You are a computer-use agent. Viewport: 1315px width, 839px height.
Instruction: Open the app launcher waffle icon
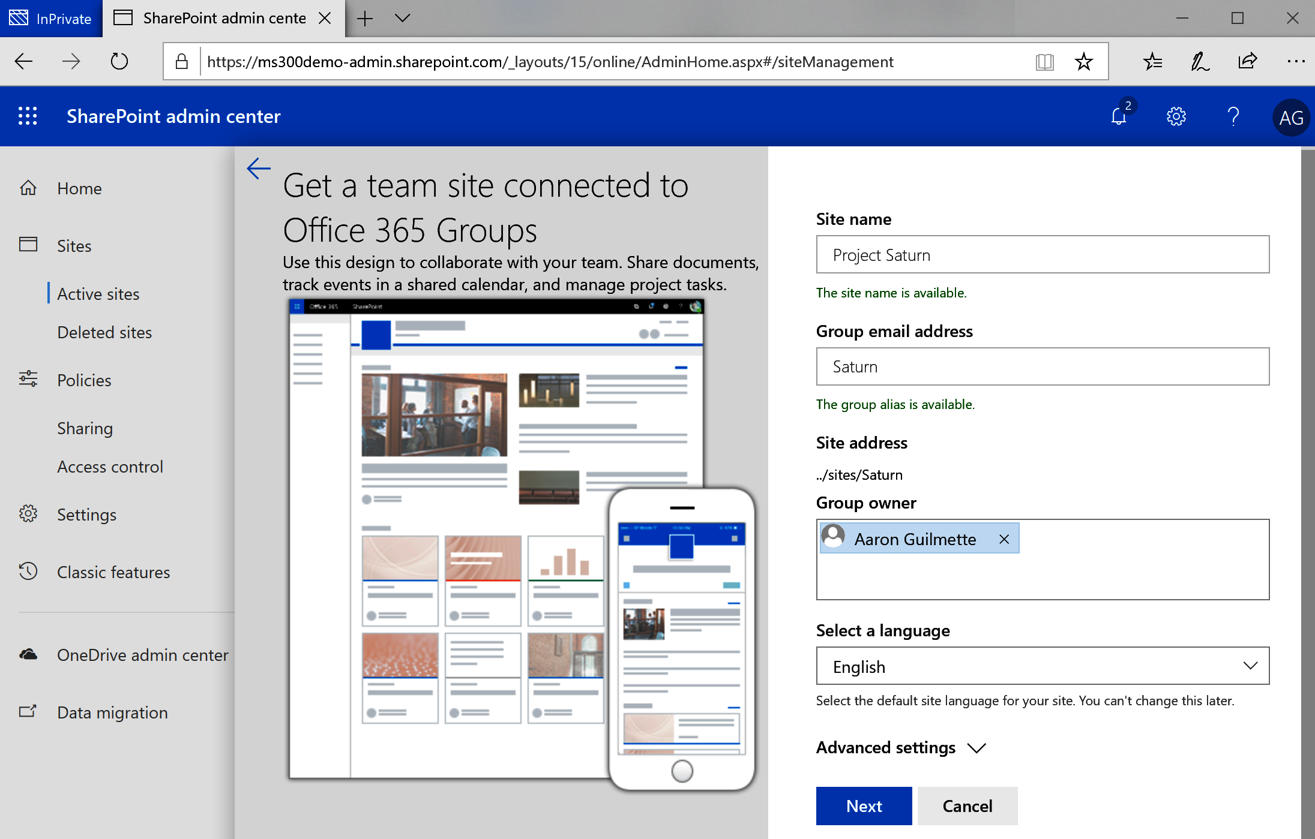click(x=28, y=116)
